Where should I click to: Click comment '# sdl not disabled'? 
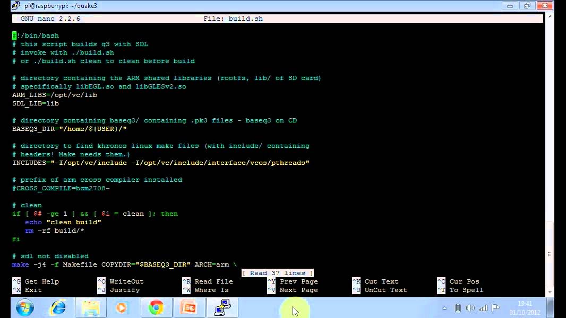coord(50,256)
